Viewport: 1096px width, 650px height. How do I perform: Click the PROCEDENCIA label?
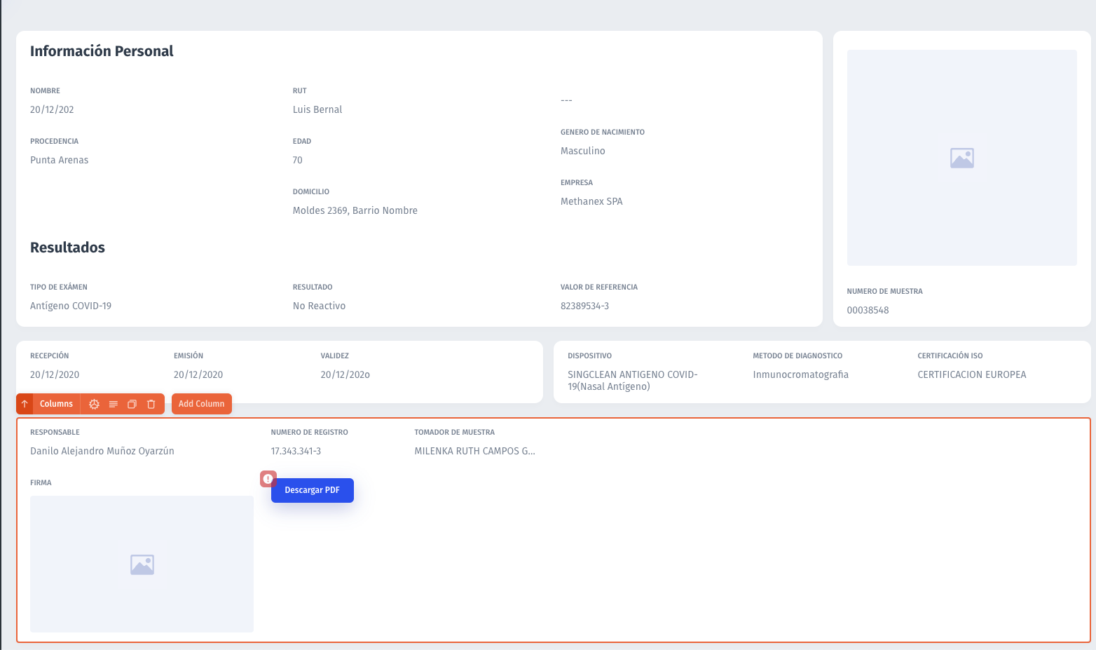click(x=54, y=141)
